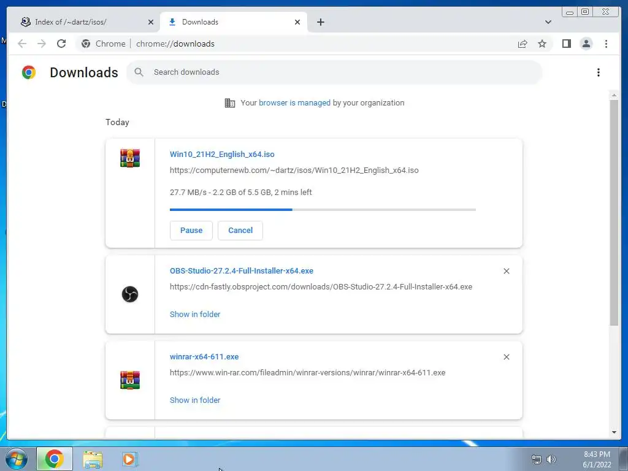Click the scrollbar up arrow
This screenshot has height=471, width=628.
[x=614, y=95]
